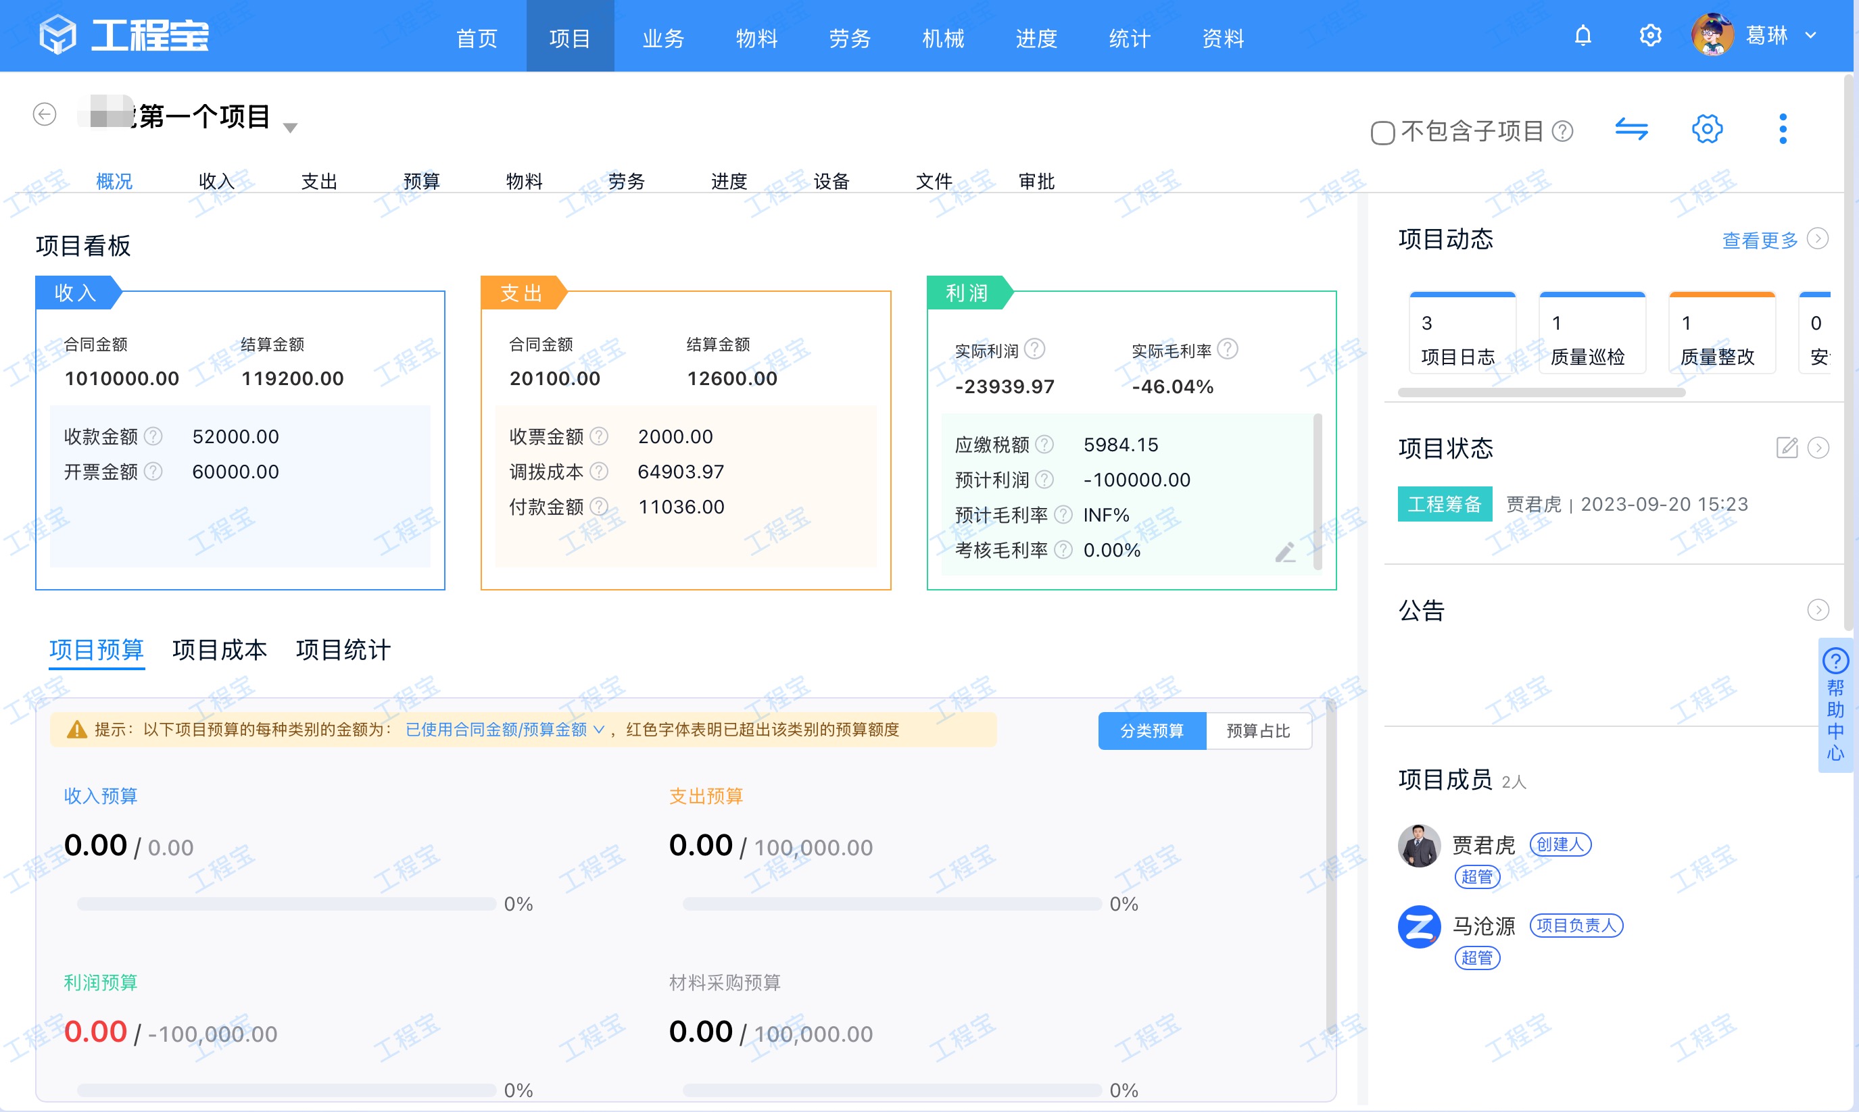Open the 葛琳 account dropdown

click(x=1812, y=35)
